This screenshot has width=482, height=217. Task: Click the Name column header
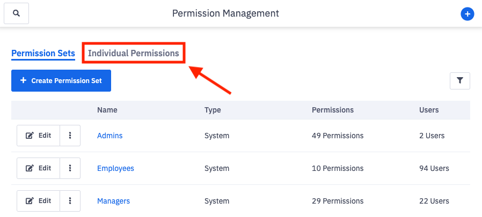pyautogui.click(x=107, y=110)
